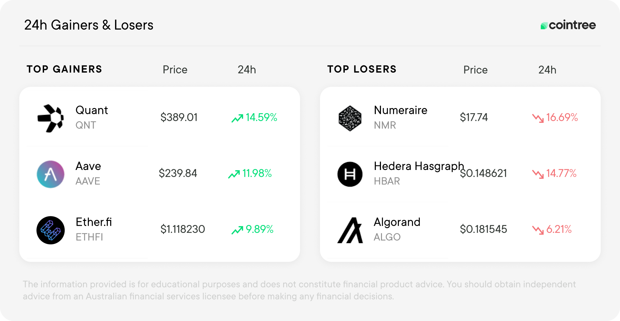Image resolution: width=620 pixels, height=321 pixels.
Task: Click the Quant QNT coin logo
Action: [51, 118]
